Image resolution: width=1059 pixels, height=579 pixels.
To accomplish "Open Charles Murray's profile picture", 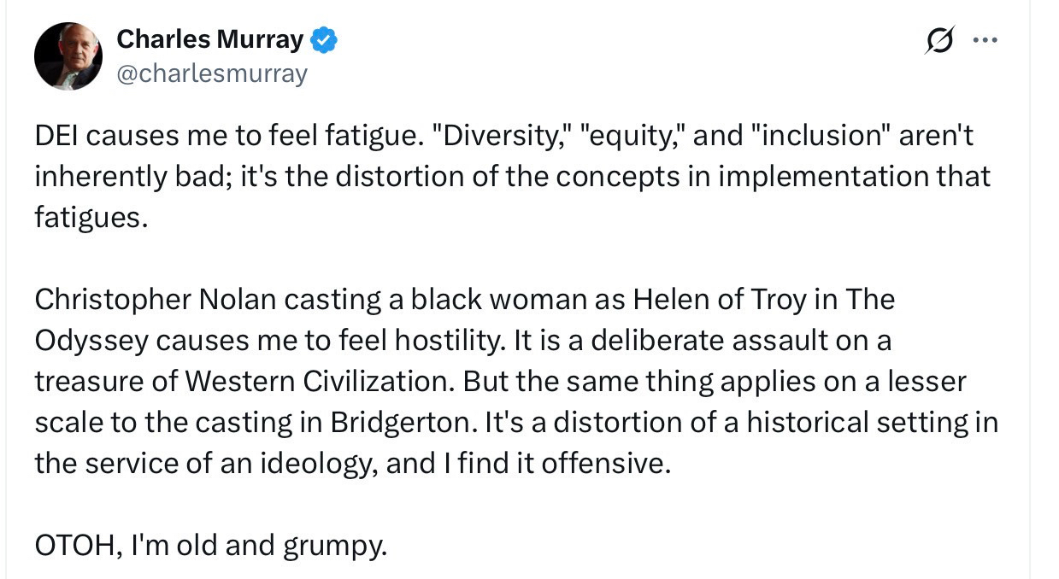I will pyautogui.click(x=68, y=56).
